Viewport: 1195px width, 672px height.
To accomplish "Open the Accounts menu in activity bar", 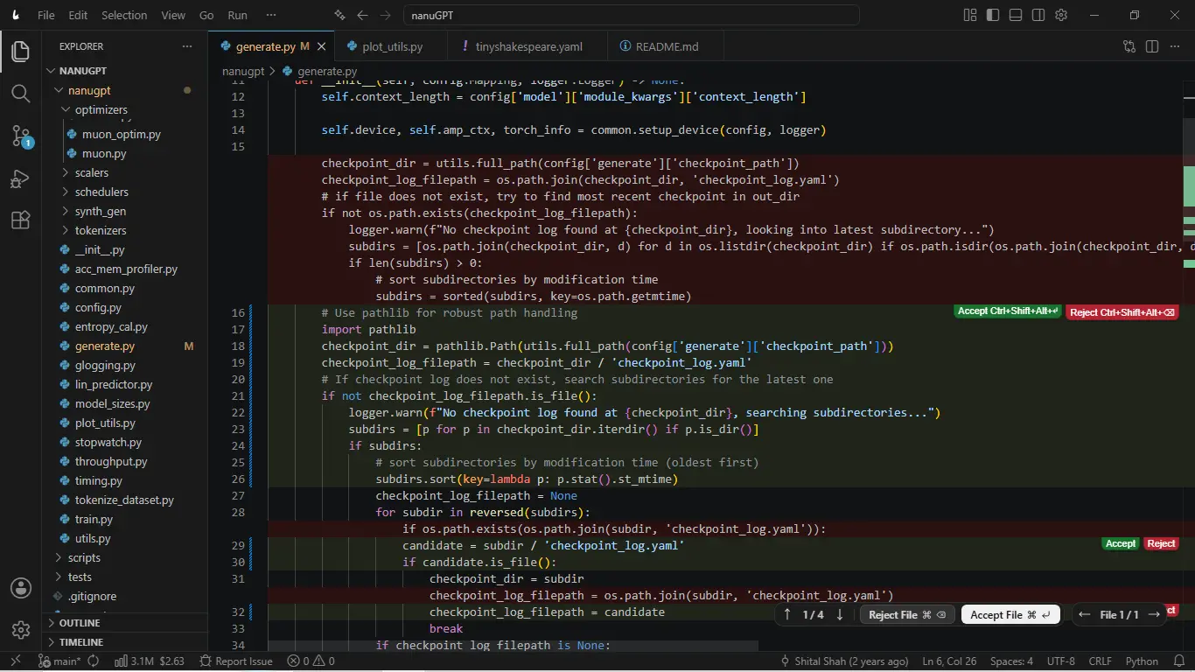I will pos(20,588).
